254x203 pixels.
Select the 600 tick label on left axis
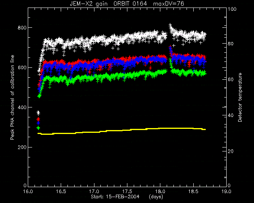click(22, 67)
